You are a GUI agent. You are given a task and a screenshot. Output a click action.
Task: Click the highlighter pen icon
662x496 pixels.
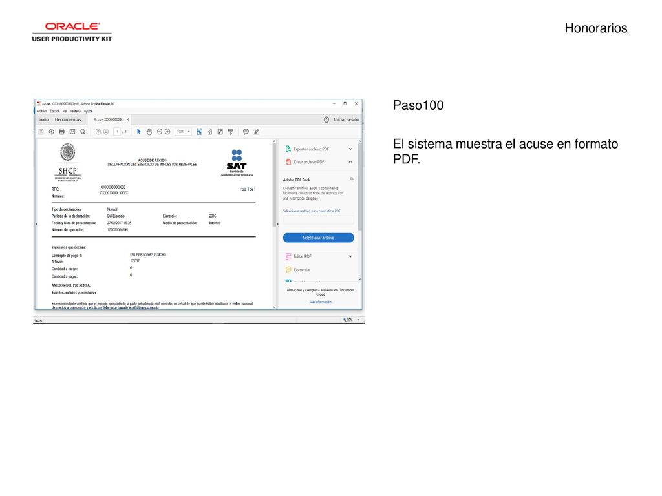[256, 132]
